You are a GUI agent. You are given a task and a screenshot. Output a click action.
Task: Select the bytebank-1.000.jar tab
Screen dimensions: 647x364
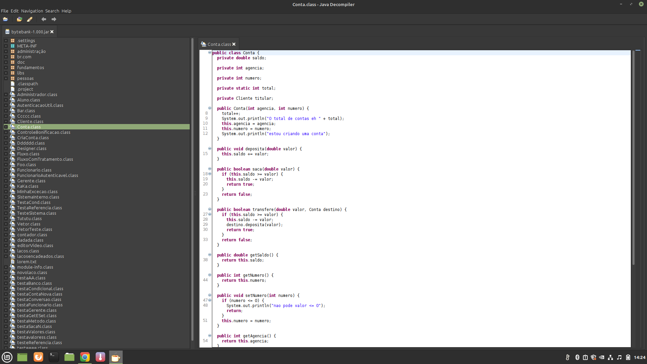click(30, 32)
